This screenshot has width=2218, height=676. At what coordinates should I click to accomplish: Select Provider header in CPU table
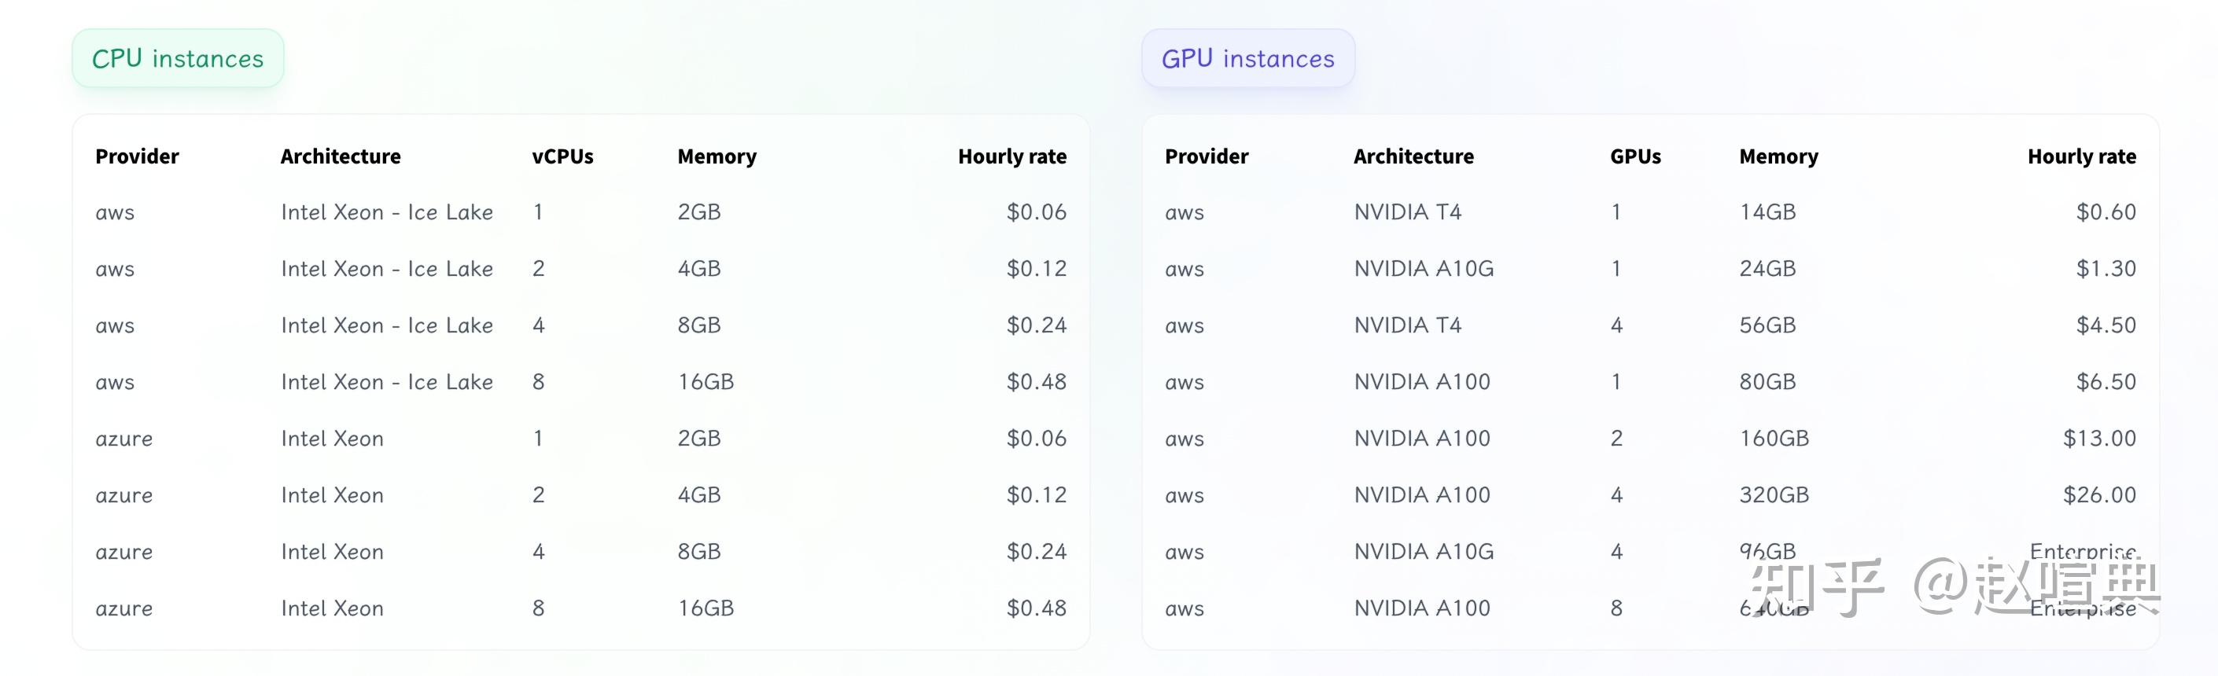(x=137, y=156)
